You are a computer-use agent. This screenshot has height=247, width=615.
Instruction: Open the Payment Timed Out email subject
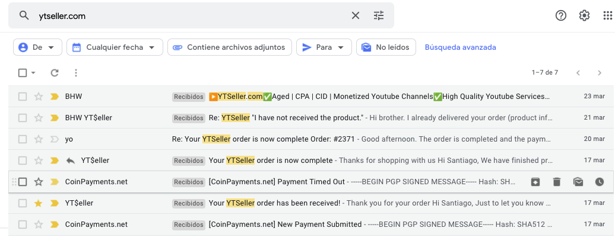(x=277, y=182)
